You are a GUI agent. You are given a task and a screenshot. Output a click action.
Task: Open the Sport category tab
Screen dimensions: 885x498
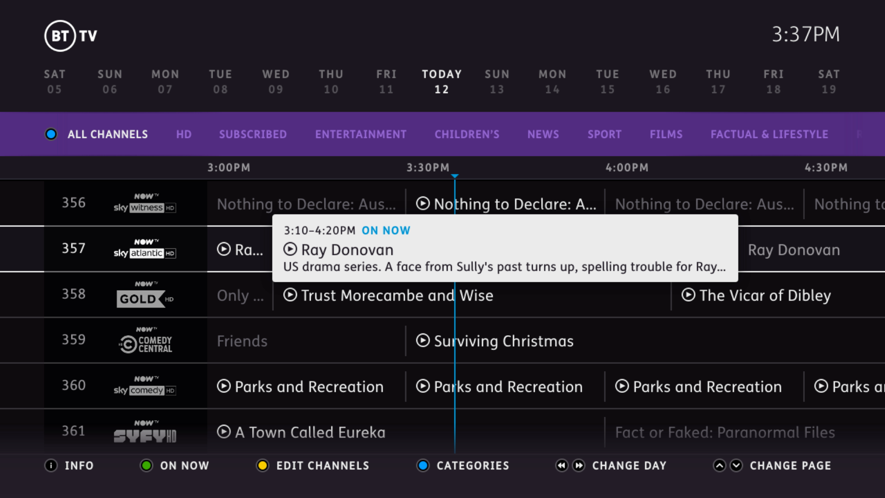[604, 134]
